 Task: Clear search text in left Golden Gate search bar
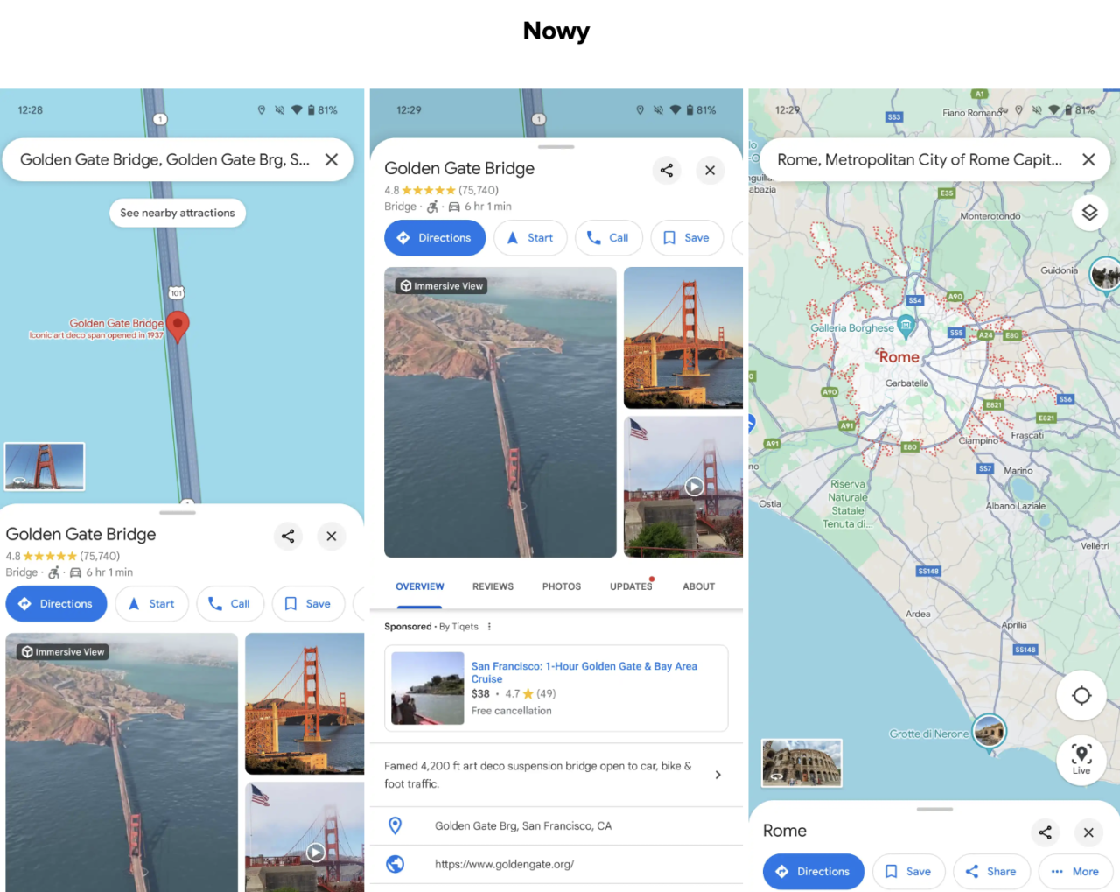(x=332, y=159)
